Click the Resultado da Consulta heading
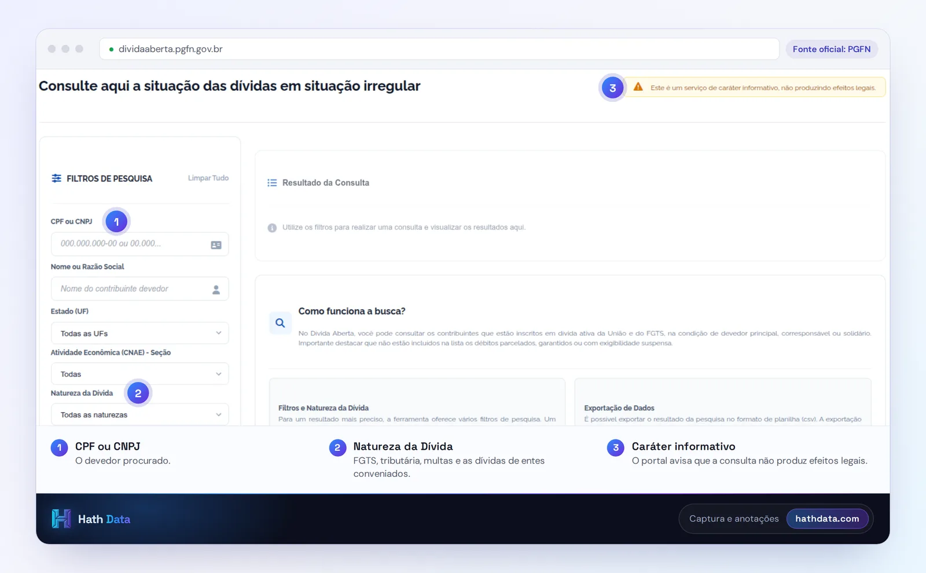The height and width of the screenshot is (573, 926). coord(326,183)
